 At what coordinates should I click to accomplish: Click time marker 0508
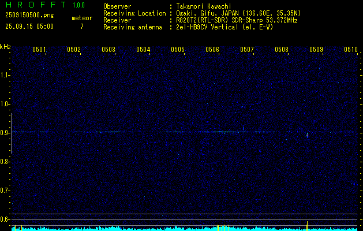click(282, 50)
